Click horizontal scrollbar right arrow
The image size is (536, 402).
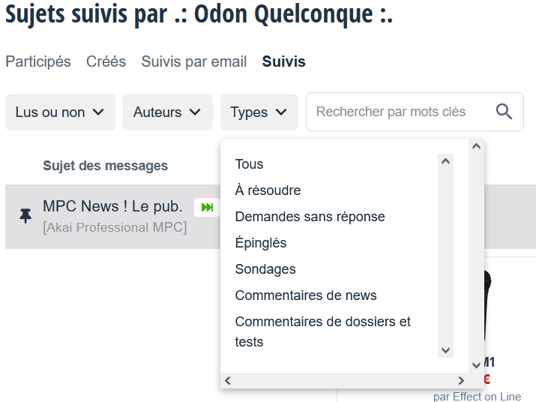pos(461,380)
